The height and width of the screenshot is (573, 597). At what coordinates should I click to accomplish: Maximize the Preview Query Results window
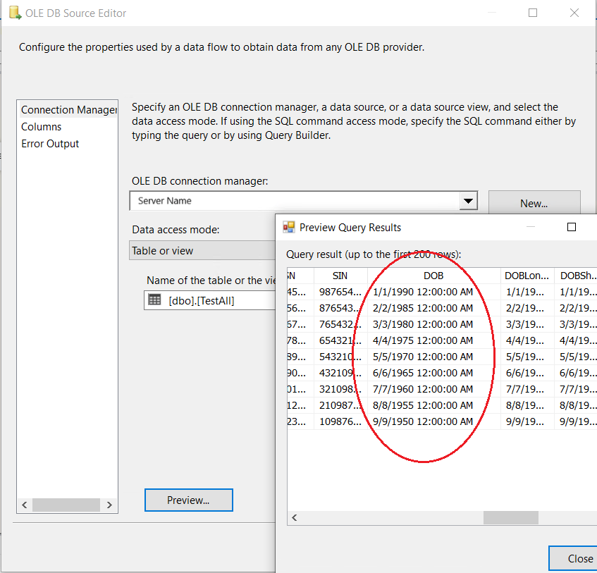coord(572,227)
